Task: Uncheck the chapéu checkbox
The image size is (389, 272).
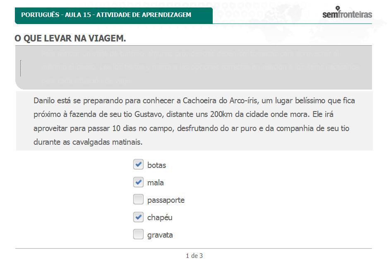Action: coord(138,217)
